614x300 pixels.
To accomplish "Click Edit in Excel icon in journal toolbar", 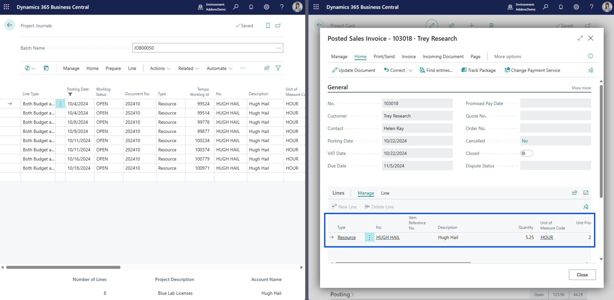I will [46, 68].
